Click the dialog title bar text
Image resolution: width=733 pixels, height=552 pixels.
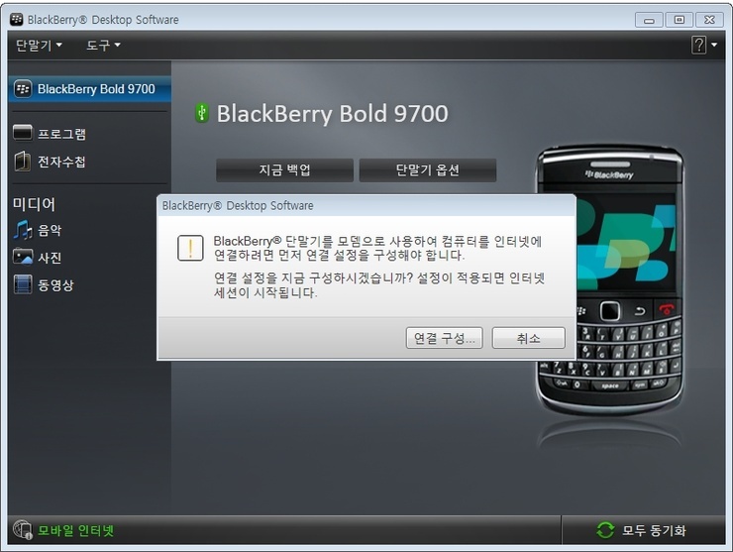238,205
